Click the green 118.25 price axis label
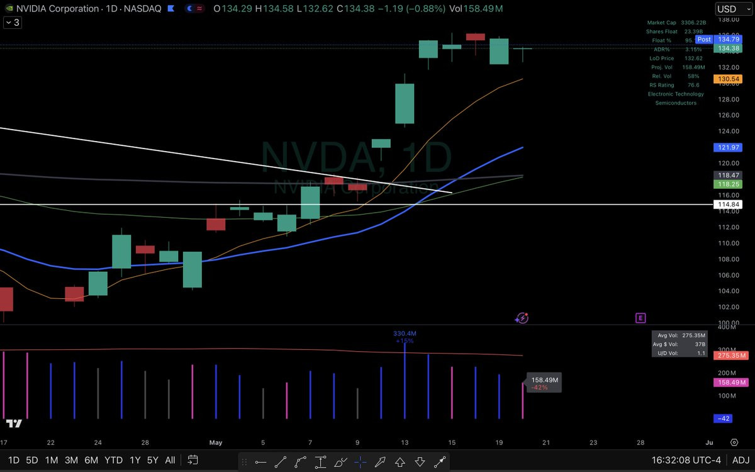 [729, 184]
